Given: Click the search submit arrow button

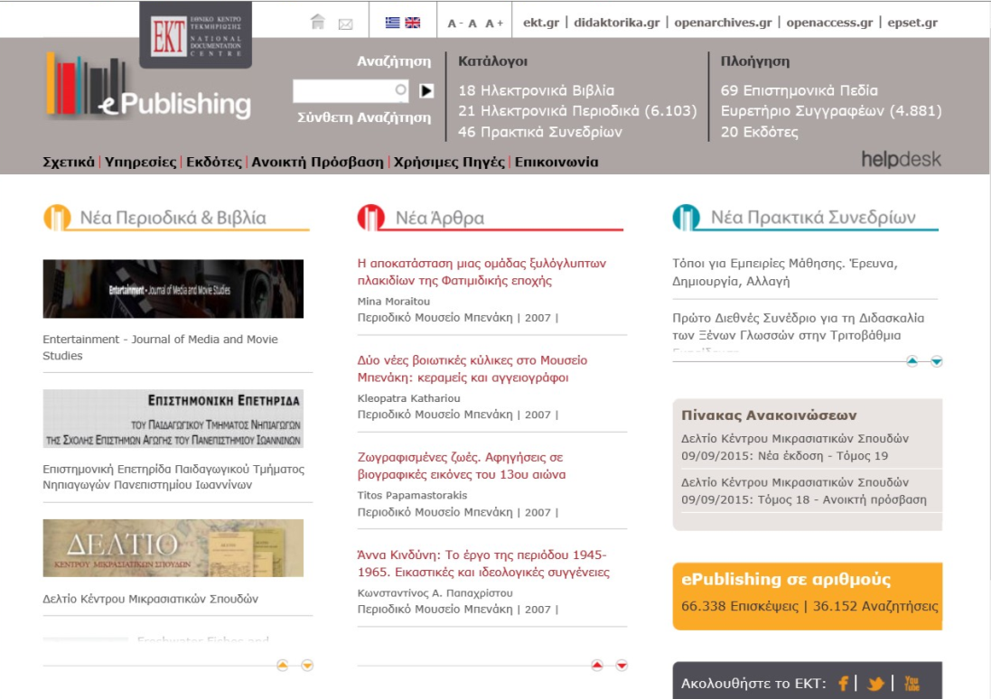Looking at the screenshot, I should pyautogui.click(x=426, y=90).
